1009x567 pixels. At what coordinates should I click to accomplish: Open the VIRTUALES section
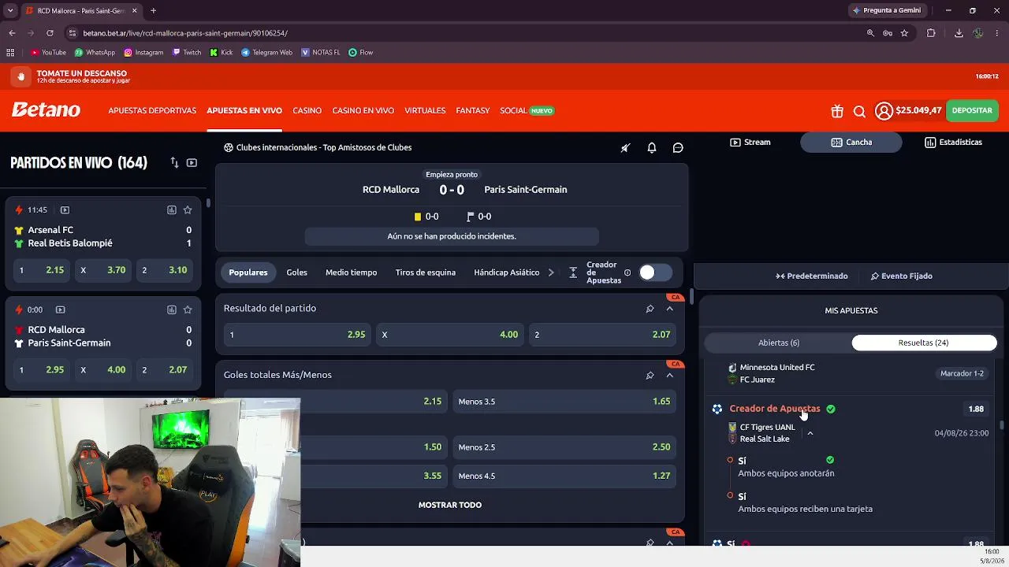point(425,110)
